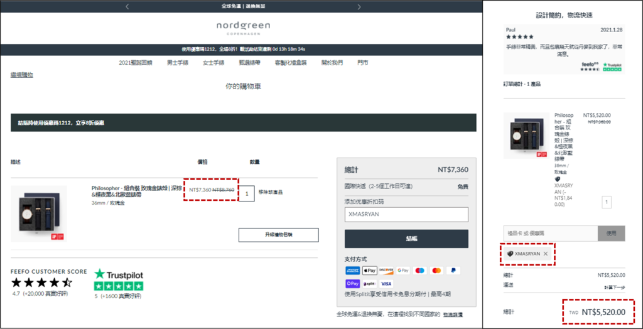The width and height of the screenshot is (643, 329).
Task: Select the VISA payment icon
Action: [x=386, y=283]
